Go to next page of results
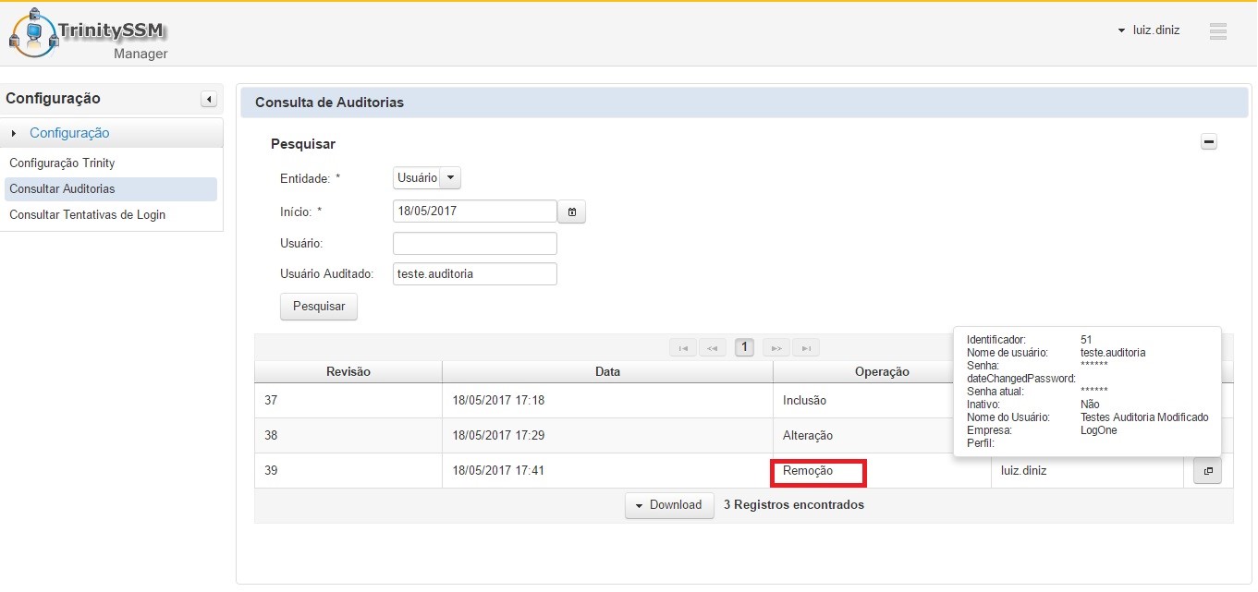The image size is (1258, 592). point(776,348)
